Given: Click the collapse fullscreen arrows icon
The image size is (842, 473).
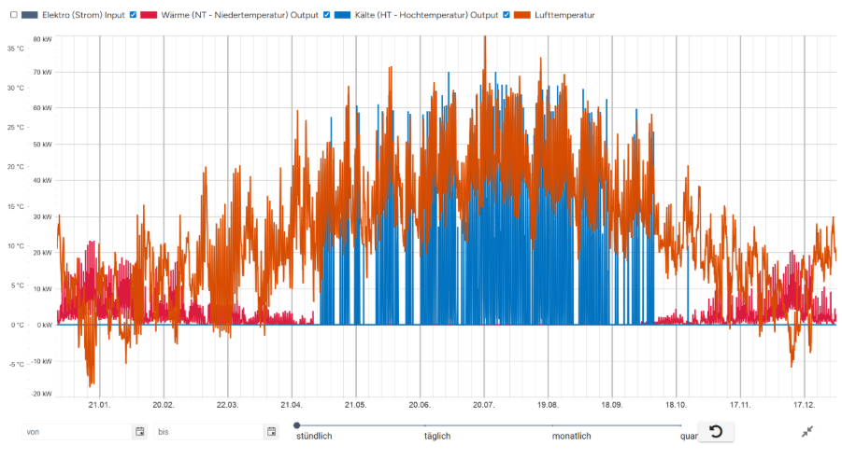Looking at the screenshot, I should (807, 431).
